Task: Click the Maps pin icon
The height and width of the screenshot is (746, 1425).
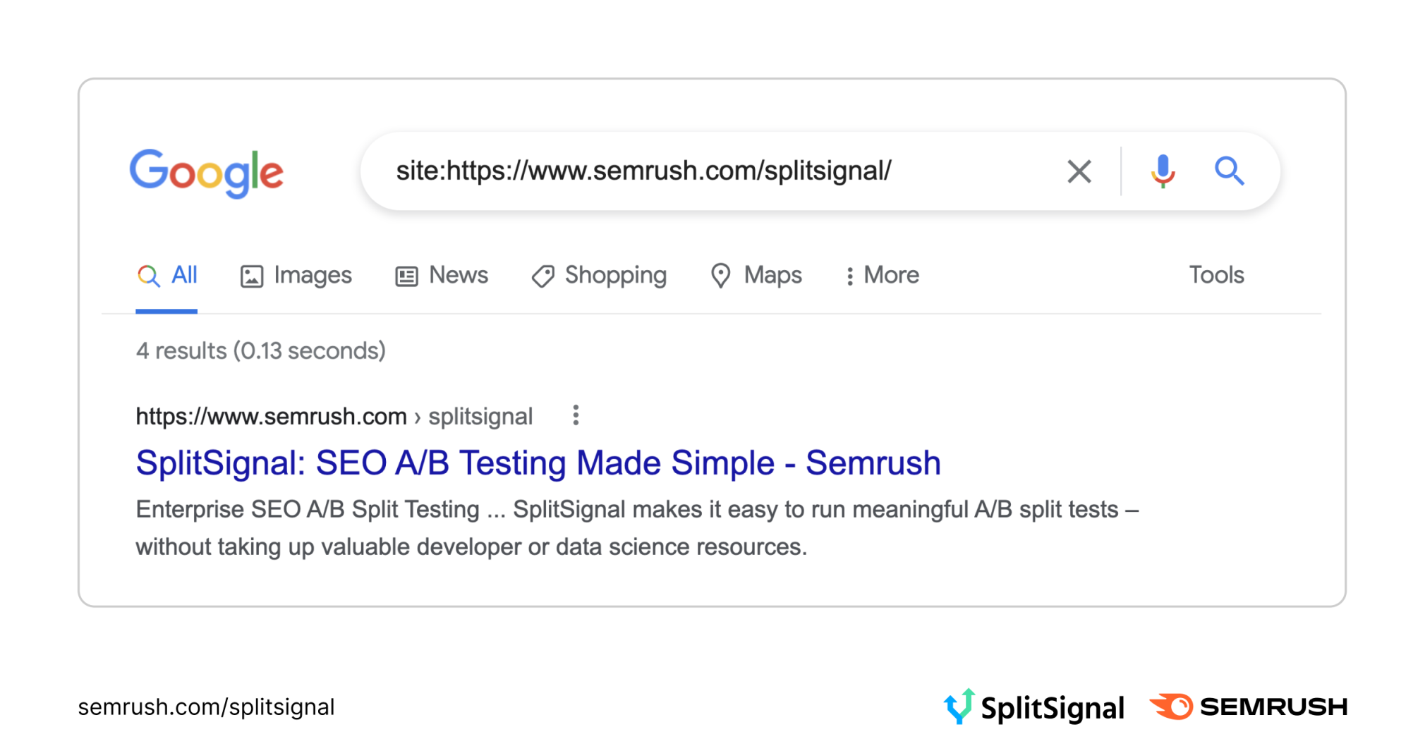Action: click(720, 276)
